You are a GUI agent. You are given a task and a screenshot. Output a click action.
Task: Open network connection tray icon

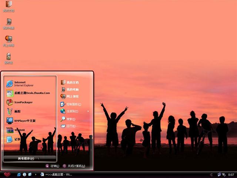[x=219, y=175]
